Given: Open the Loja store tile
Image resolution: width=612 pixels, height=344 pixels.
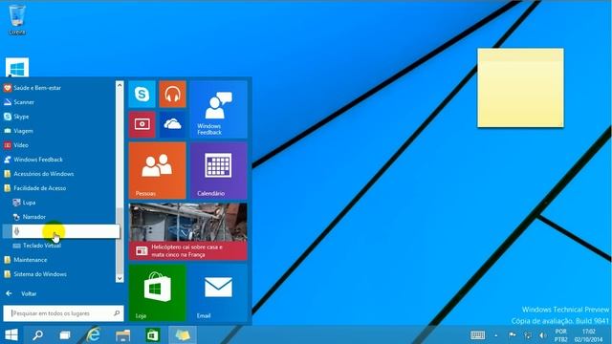Looking at the screenshot, I should pos(157,293).
